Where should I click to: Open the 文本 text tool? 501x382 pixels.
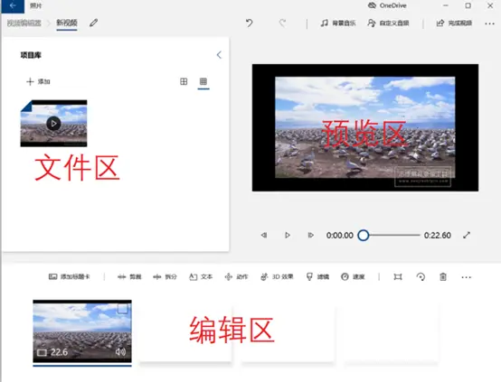(201, 276)
